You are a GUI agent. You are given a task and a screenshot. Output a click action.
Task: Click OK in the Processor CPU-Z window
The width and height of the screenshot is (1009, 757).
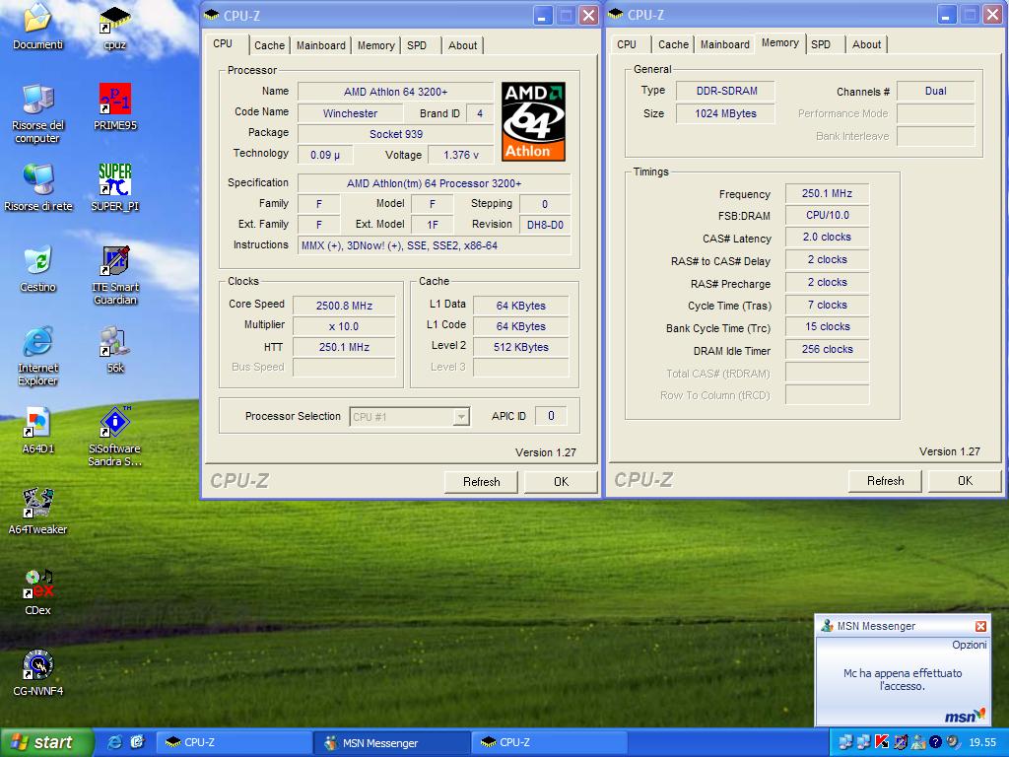point(561,481)
